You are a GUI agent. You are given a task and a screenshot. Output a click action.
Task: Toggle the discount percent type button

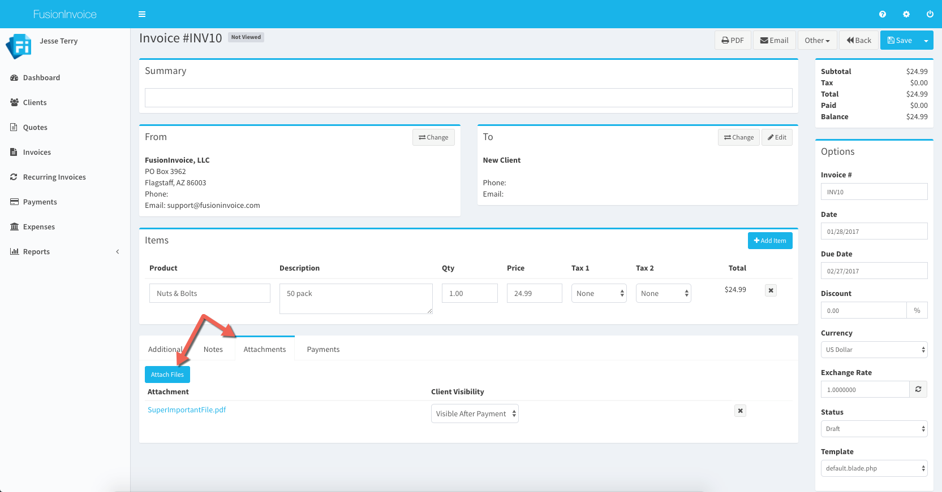(917, 310)
